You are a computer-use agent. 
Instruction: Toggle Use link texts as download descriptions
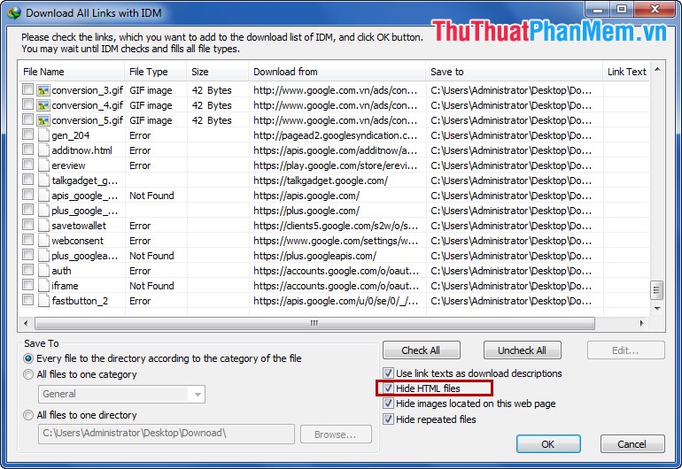(x=389, y=373)
